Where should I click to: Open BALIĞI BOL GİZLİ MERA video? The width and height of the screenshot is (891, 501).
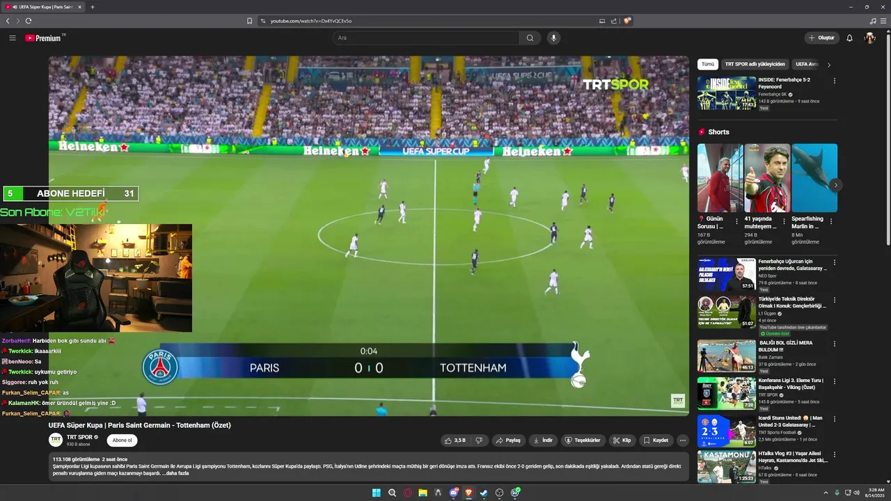click(727, 356)
